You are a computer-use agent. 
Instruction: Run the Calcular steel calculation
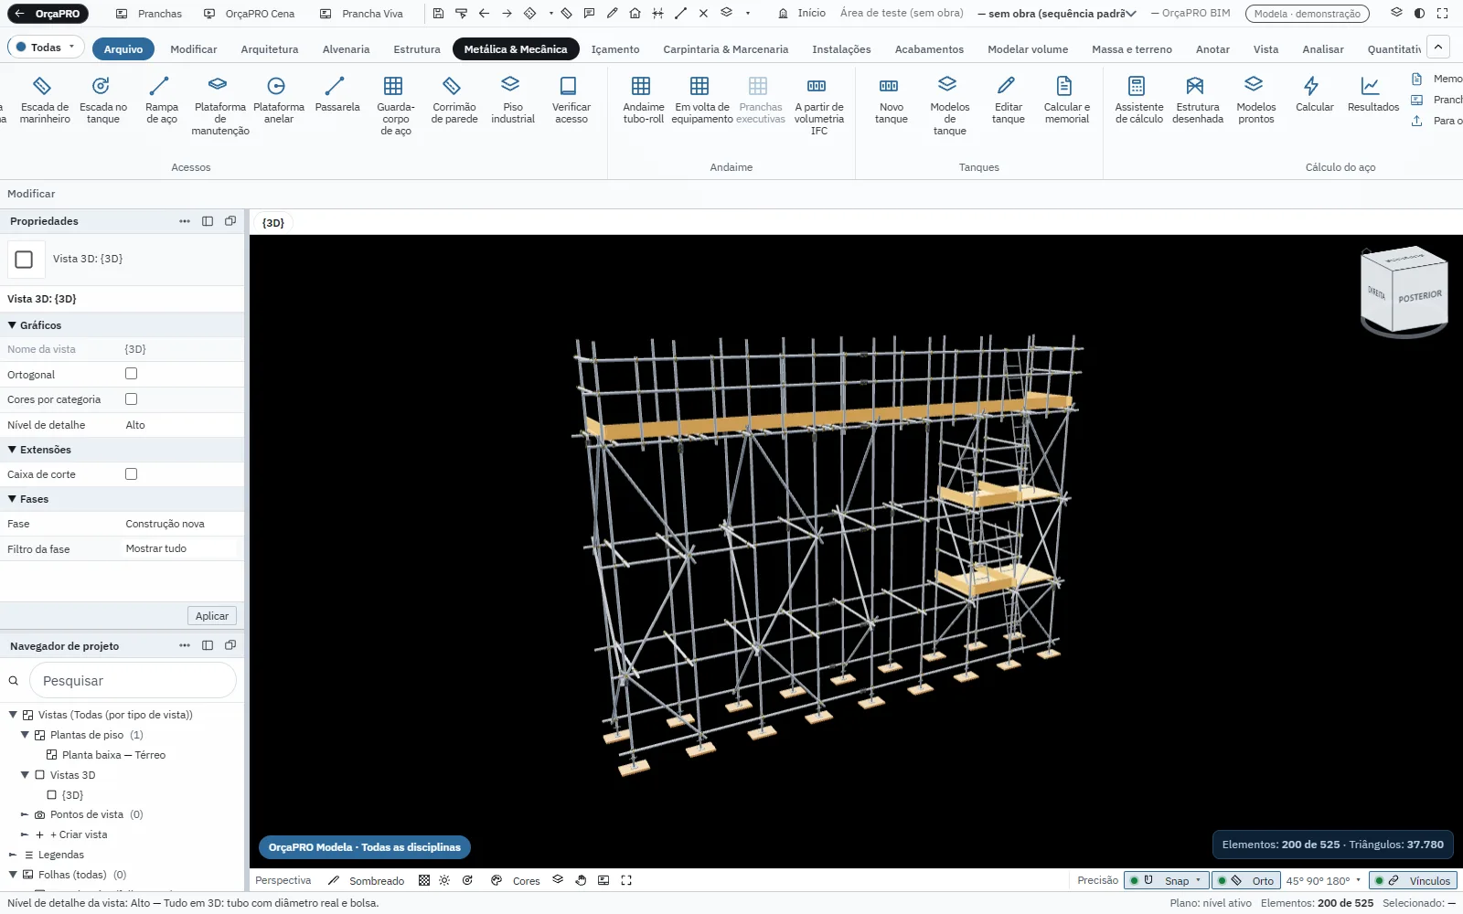coord(1314,95)
